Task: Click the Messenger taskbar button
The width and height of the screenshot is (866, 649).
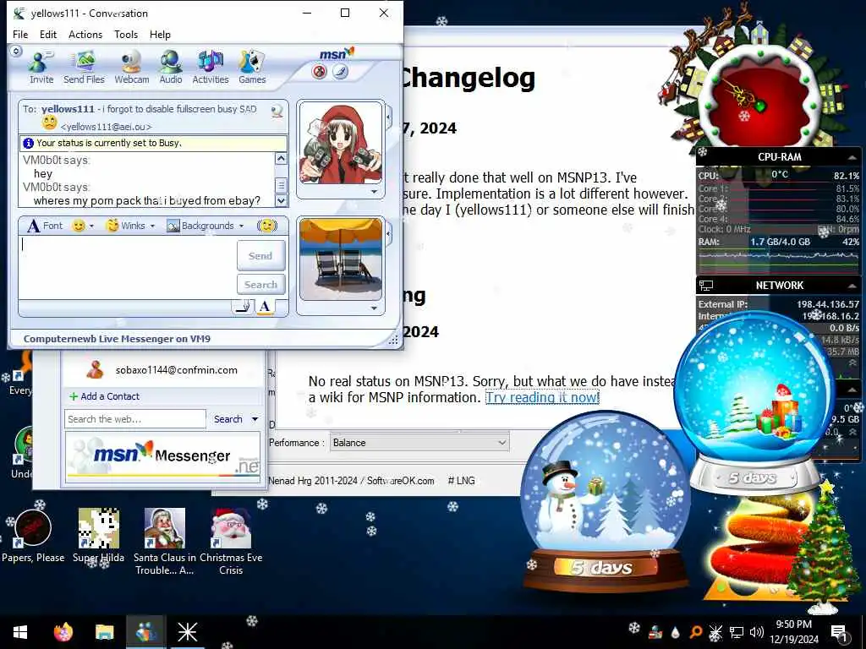Action: pos(145,632)
